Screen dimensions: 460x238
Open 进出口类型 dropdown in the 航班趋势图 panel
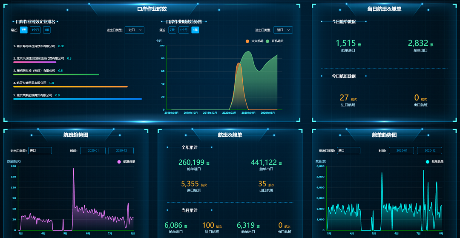40,151
